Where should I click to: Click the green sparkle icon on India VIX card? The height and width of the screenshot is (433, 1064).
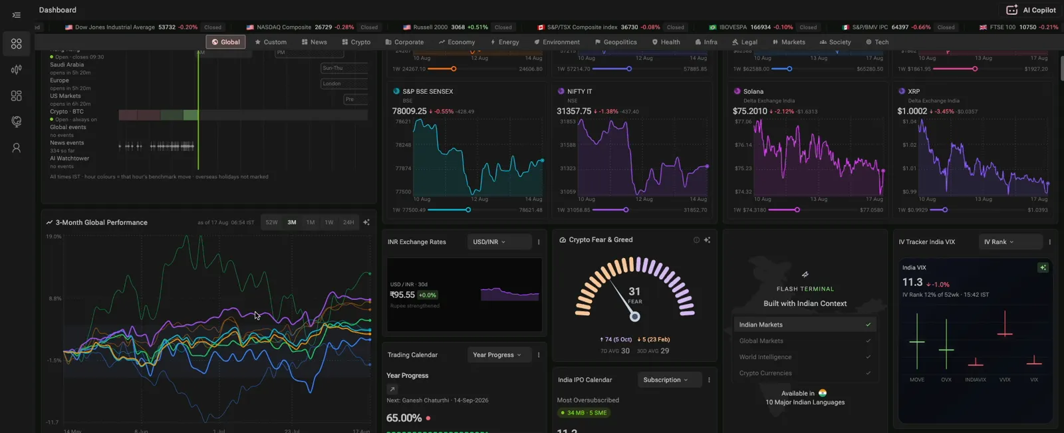tap(1043, 267)
